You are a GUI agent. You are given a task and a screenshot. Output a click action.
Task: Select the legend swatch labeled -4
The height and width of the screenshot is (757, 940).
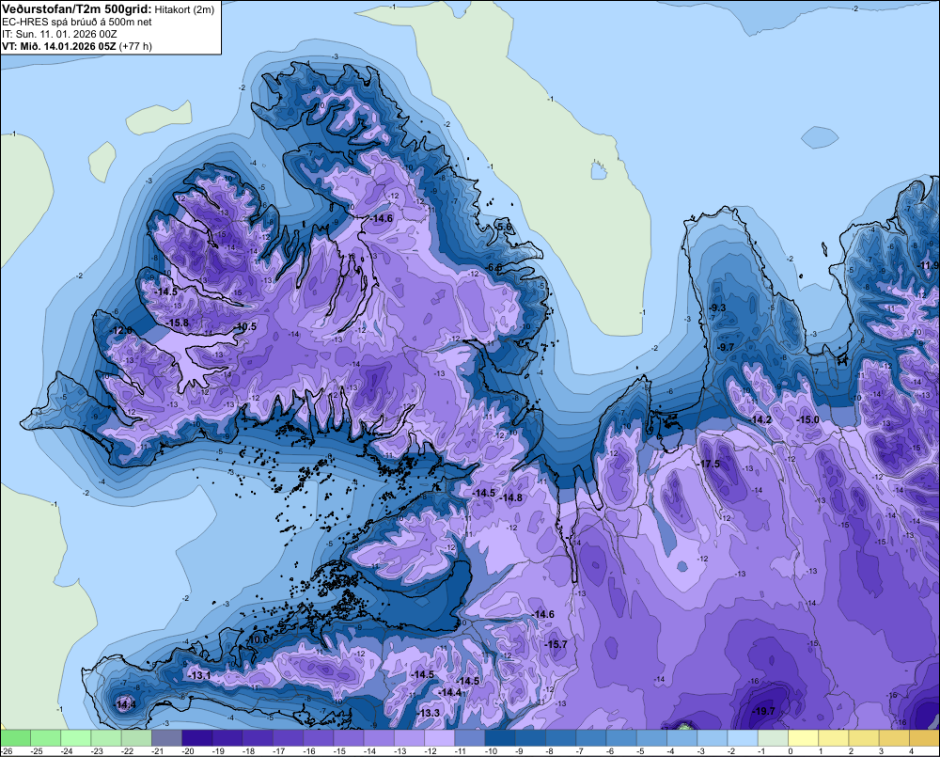[x=682, y=737]
